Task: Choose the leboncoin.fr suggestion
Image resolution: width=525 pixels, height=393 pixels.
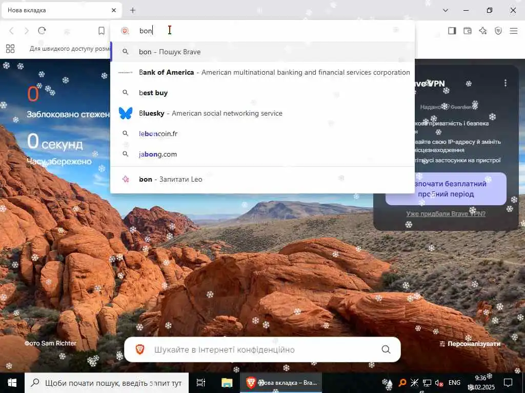Action: [262, 134]
